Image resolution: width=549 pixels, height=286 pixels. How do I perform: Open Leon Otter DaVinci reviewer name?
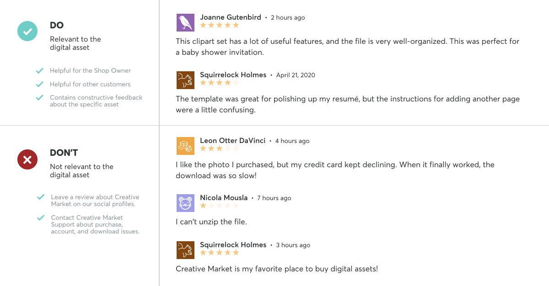click(x=232, y=141)
